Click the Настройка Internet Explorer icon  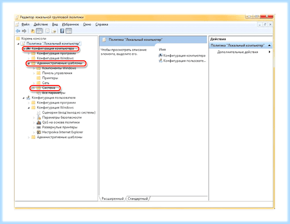(x=39, y=132)
